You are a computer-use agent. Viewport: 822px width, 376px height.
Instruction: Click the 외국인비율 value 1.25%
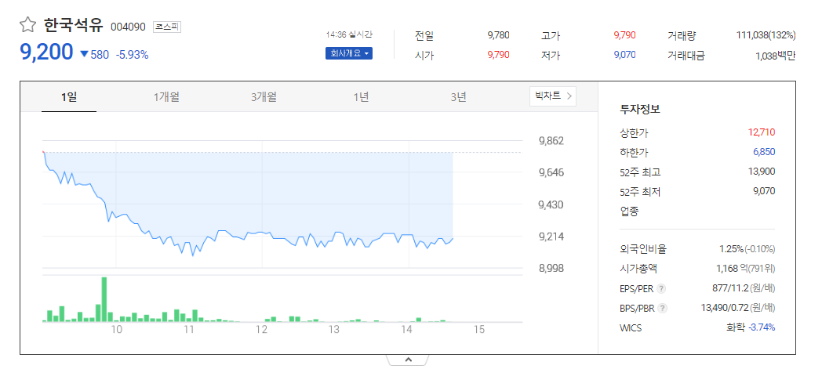coord(731,249)
